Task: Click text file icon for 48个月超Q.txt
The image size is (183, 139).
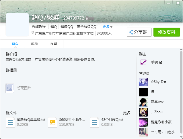Action: point(95,122)
